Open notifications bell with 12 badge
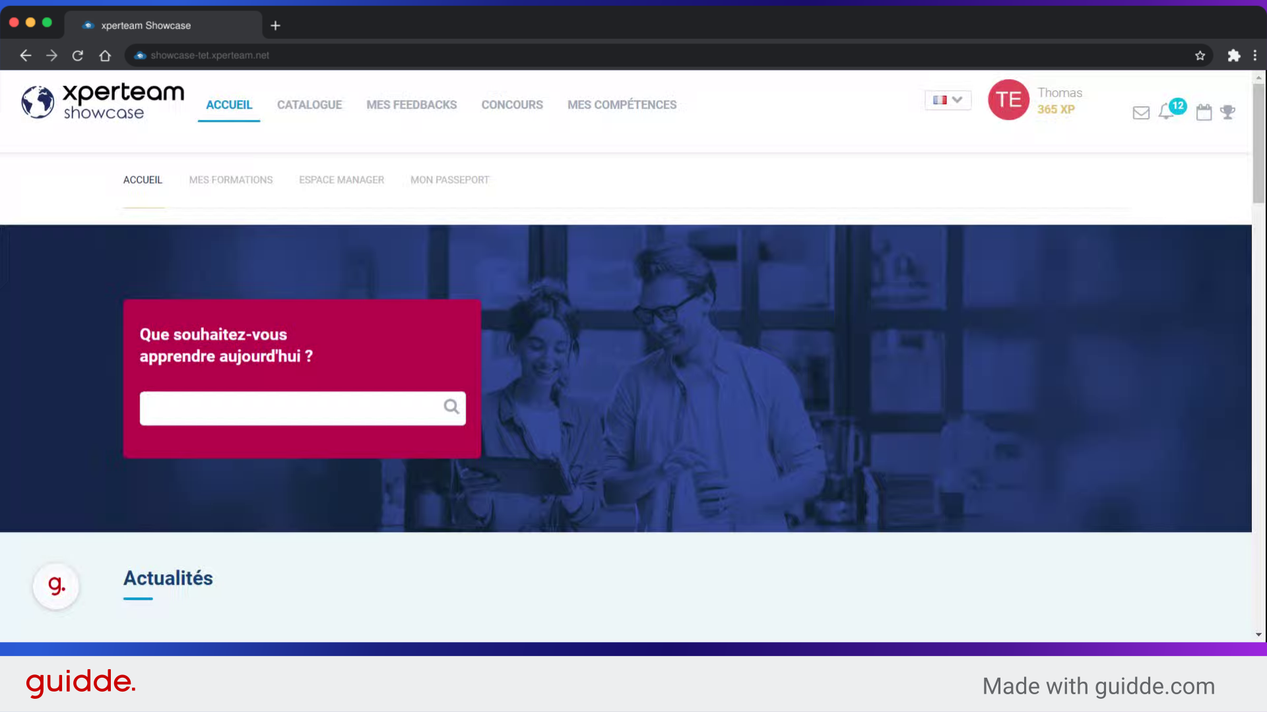 [1167, 111]
